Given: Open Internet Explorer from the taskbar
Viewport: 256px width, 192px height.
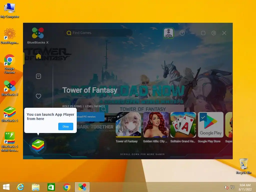Looking at the screenshot, I should (20, 187).
